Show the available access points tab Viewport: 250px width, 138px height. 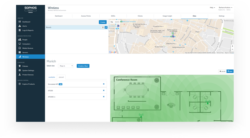coord(52,77)
